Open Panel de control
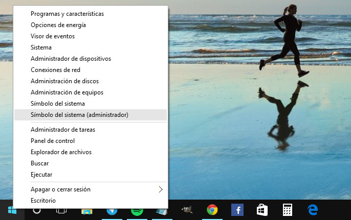Viewport: 351px width, 220px height. 91,141
